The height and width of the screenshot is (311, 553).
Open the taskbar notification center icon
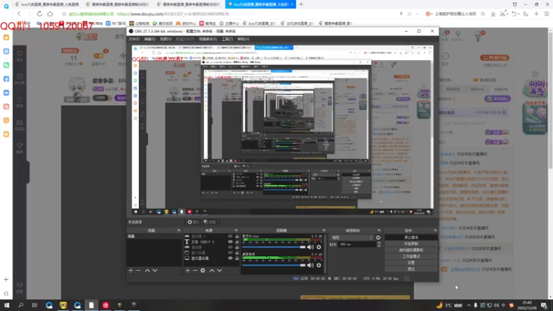(x=544, y=305)
